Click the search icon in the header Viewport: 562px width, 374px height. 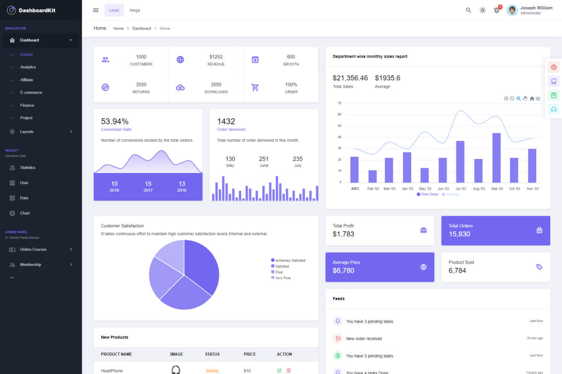pyautogui.click(x=468, y=10)
